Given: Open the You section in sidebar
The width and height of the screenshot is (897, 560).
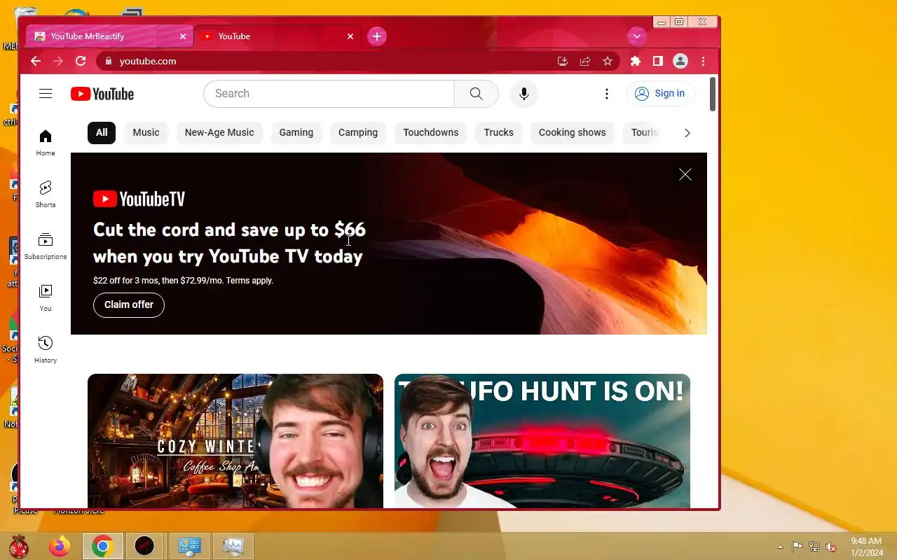Looking at the screenshot, I should 46,297.
